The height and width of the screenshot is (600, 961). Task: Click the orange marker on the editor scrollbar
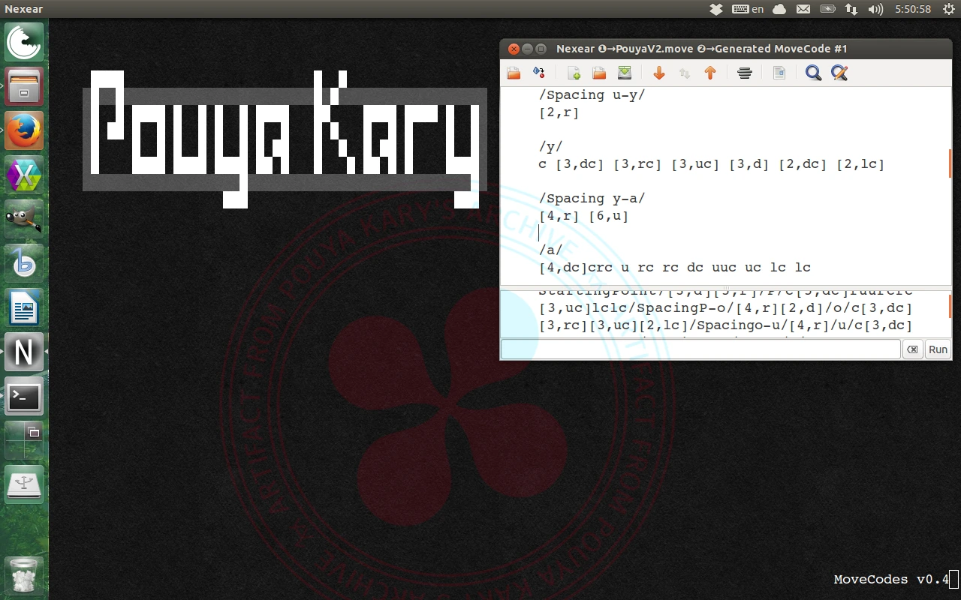pos(950,163)
